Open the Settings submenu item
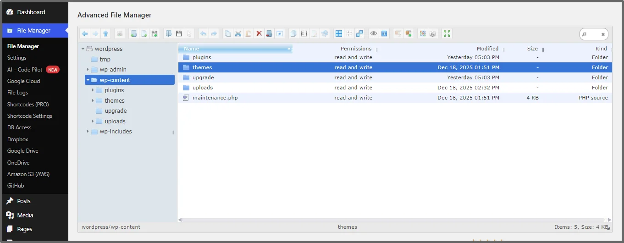 pos(17,58)
